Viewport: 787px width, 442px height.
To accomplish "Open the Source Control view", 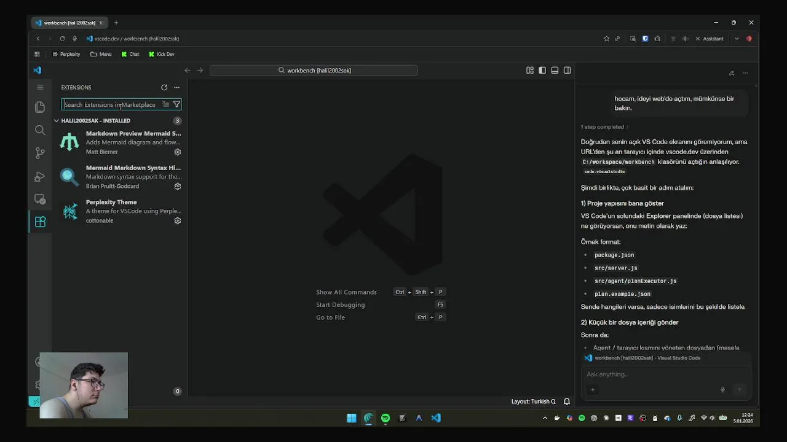I will [x=40, y=153].
